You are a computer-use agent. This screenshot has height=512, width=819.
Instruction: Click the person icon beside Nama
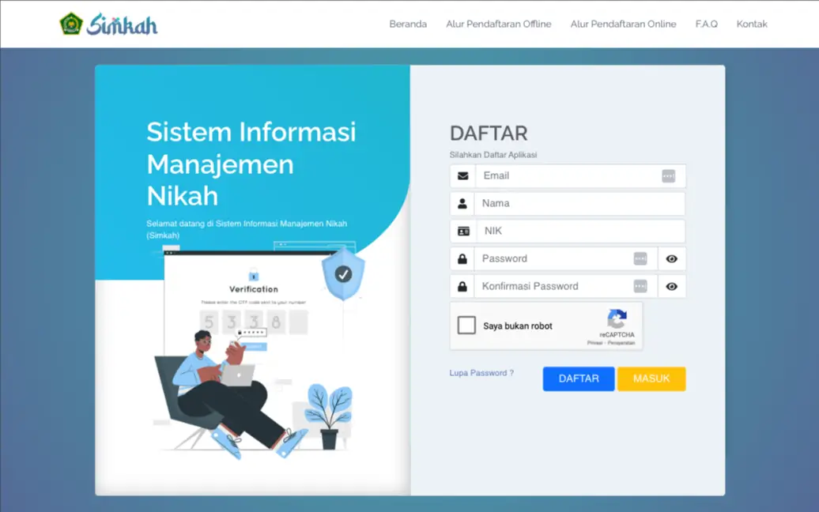pos(462,204)
